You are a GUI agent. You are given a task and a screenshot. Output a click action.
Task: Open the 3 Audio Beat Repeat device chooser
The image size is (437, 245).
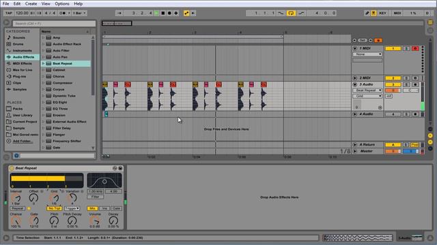[x=367, y=91]
